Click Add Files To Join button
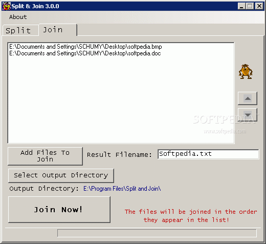 point(45,156)
